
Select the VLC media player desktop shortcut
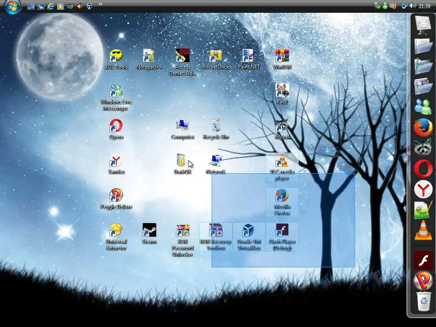282,167
